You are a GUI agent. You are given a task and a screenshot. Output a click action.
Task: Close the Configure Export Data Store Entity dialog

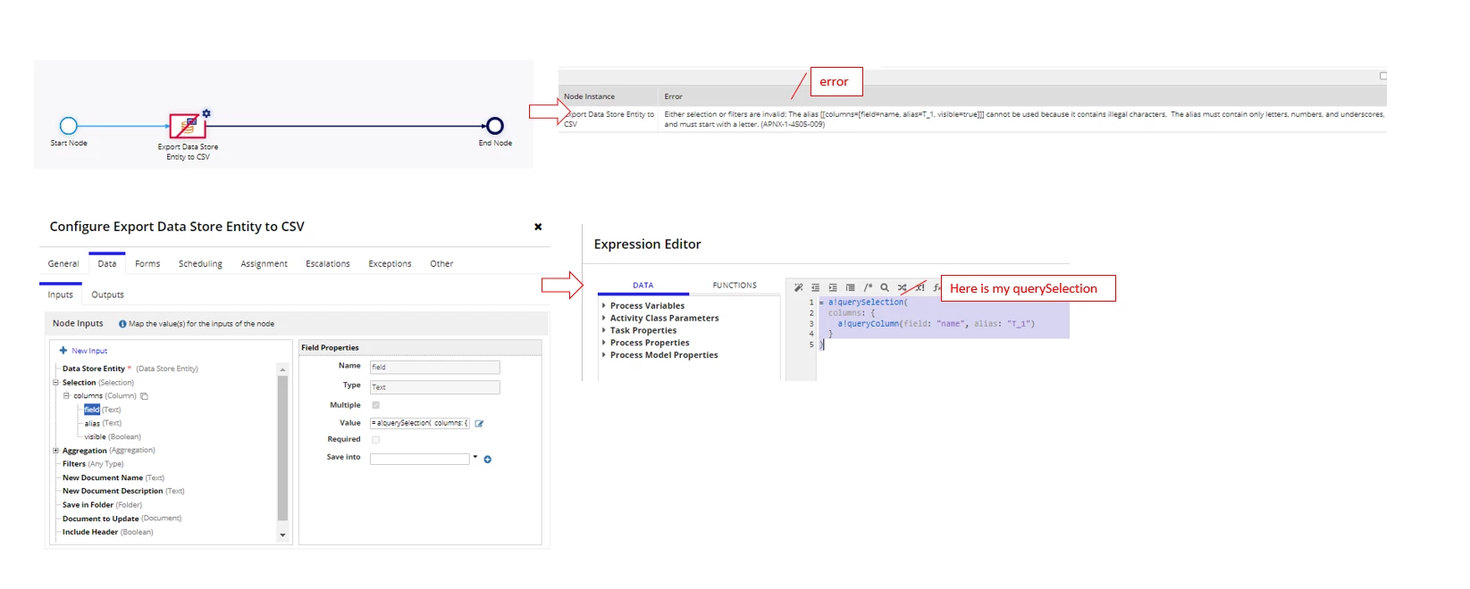coord(538,227)
